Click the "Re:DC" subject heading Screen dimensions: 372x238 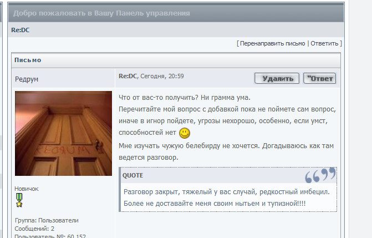click(21, 30)
